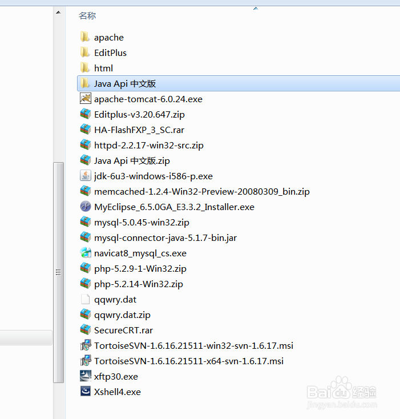Sort files by the 名称 column header
Screen dimensions: 400x419
pos(87,16)
